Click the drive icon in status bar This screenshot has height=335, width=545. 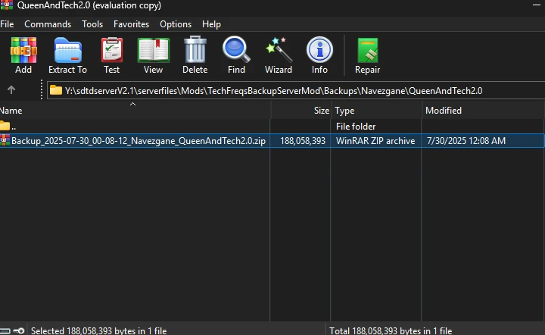[5, 330]
